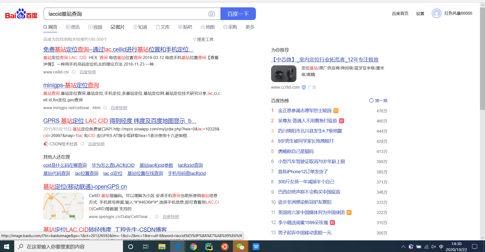This screenshot has width=485, height=252.
Task: Open the Ubuntu icon in the taskbar
Action: point(225,246)
